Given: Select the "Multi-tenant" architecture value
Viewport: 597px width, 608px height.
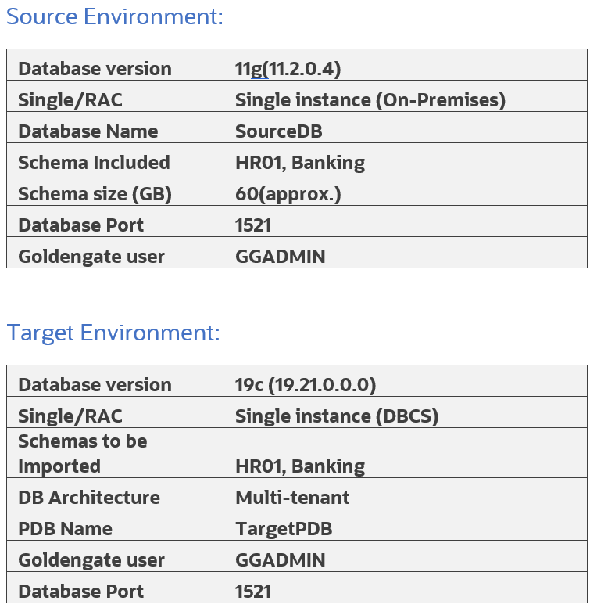Looking at the screenshot, I should coord(291,498).
